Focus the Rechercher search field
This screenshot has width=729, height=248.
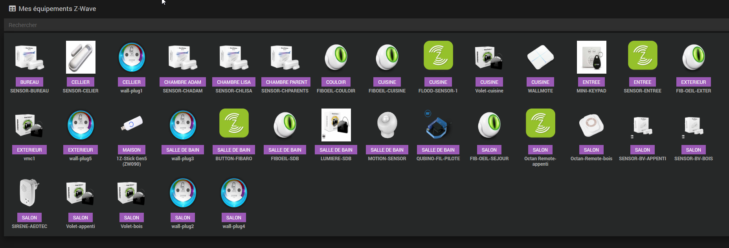pyautogui.click(x=366, y=25)
